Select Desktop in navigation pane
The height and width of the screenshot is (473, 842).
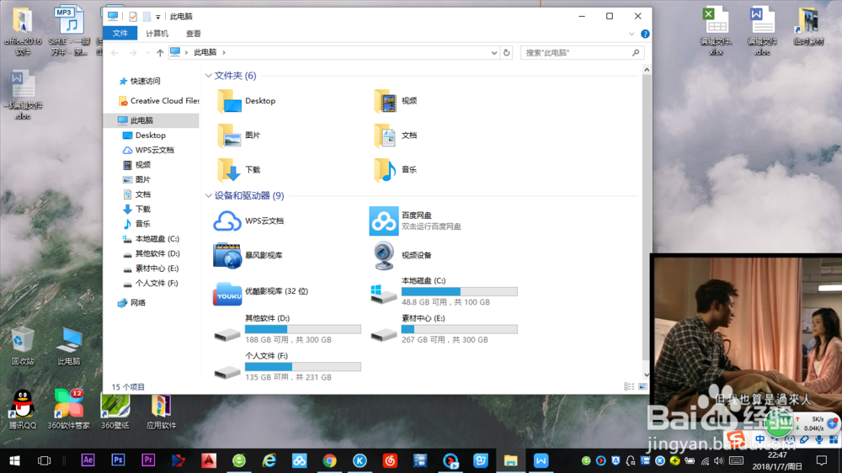tap(145, 136)
